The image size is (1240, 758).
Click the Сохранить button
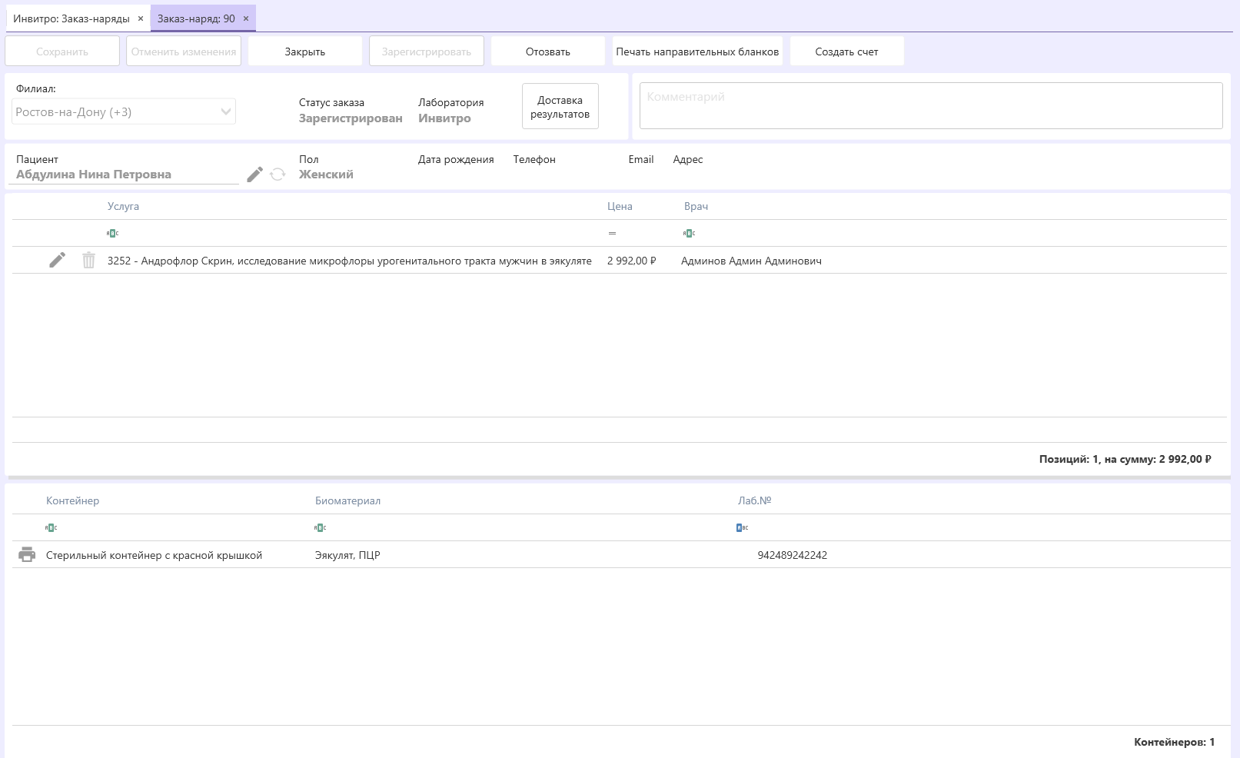62,52
